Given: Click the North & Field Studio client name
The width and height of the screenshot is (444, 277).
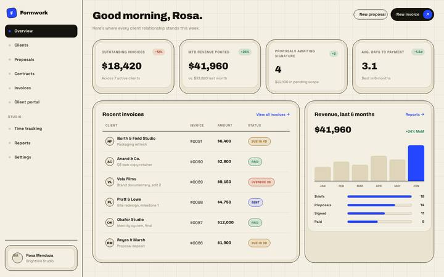Looking at the screenshot, I should click(x=136, y=138).
